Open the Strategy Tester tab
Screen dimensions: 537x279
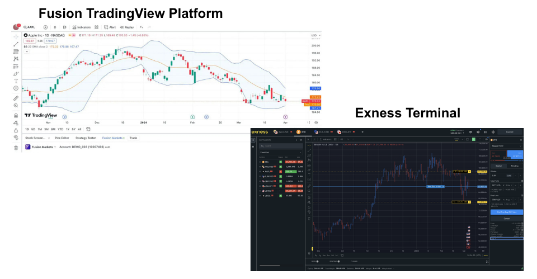pos(86,138)
